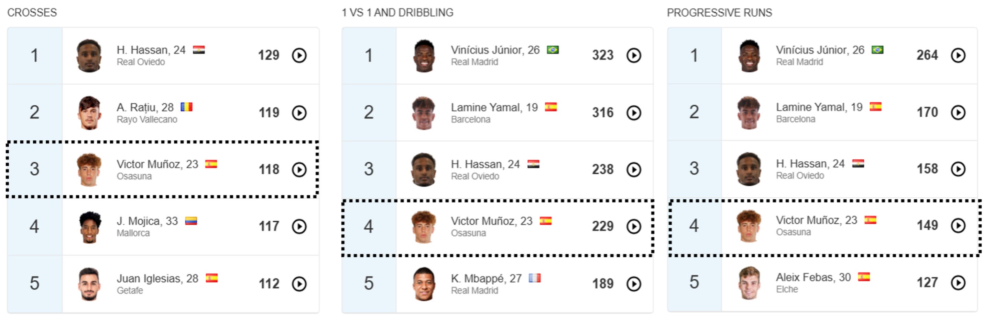Click Lamine Yamal's photo in Progressive Runs
This screenshot has height=326, width=983.
point(749,113)
